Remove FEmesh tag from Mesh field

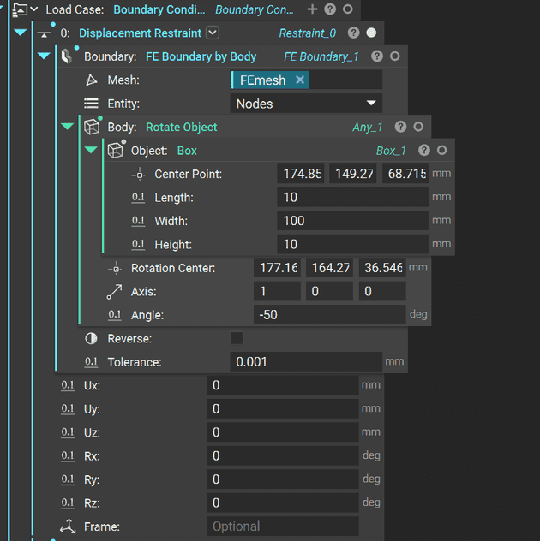(300, 80)
